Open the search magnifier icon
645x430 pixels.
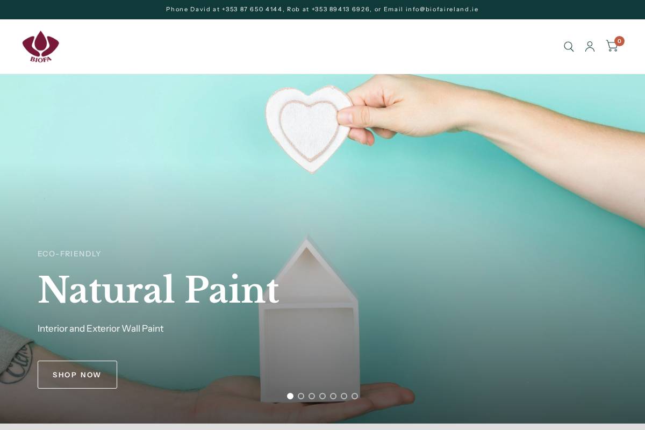click(569, 47)
